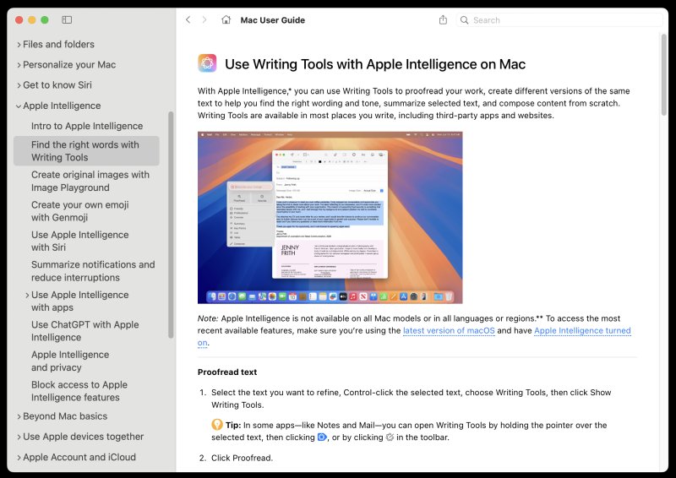Screen dimensions: 676x478
Task: Go back with the left chevron
Action: point(188,19)
